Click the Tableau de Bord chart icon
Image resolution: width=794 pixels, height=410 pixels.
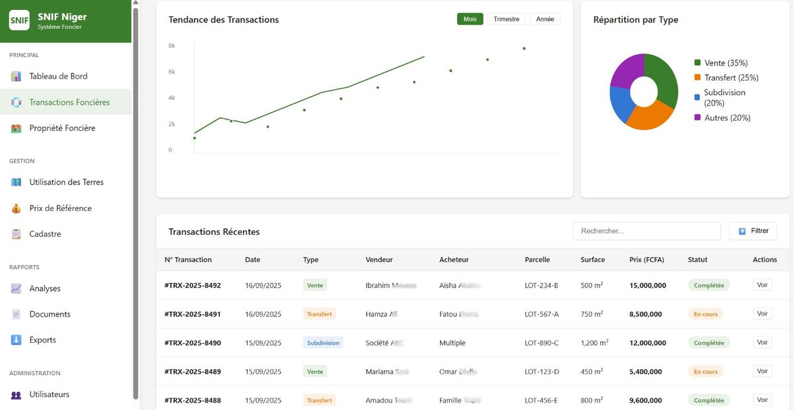[16, 76]
